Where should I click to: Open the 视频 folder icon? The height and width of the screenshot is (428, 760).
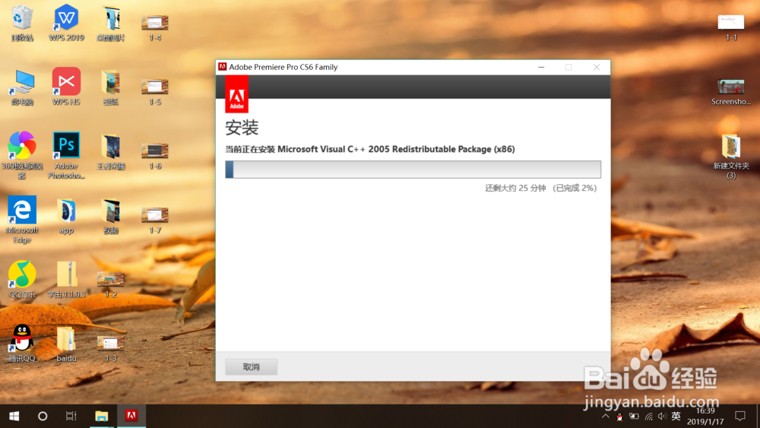tap(110, 216)
